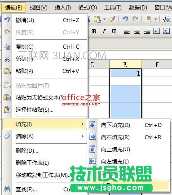The width and height of the screenshot is (172, 195).
Task: Expand the 填充(I) submenu
Action: tap(44, 124)
